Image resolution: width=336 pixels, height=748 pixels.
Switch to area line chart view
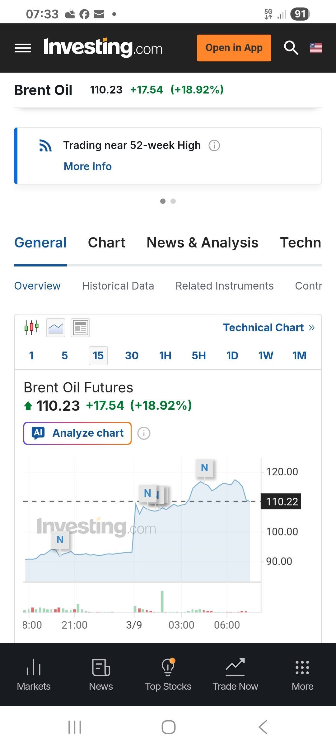(x=56, y=328)
